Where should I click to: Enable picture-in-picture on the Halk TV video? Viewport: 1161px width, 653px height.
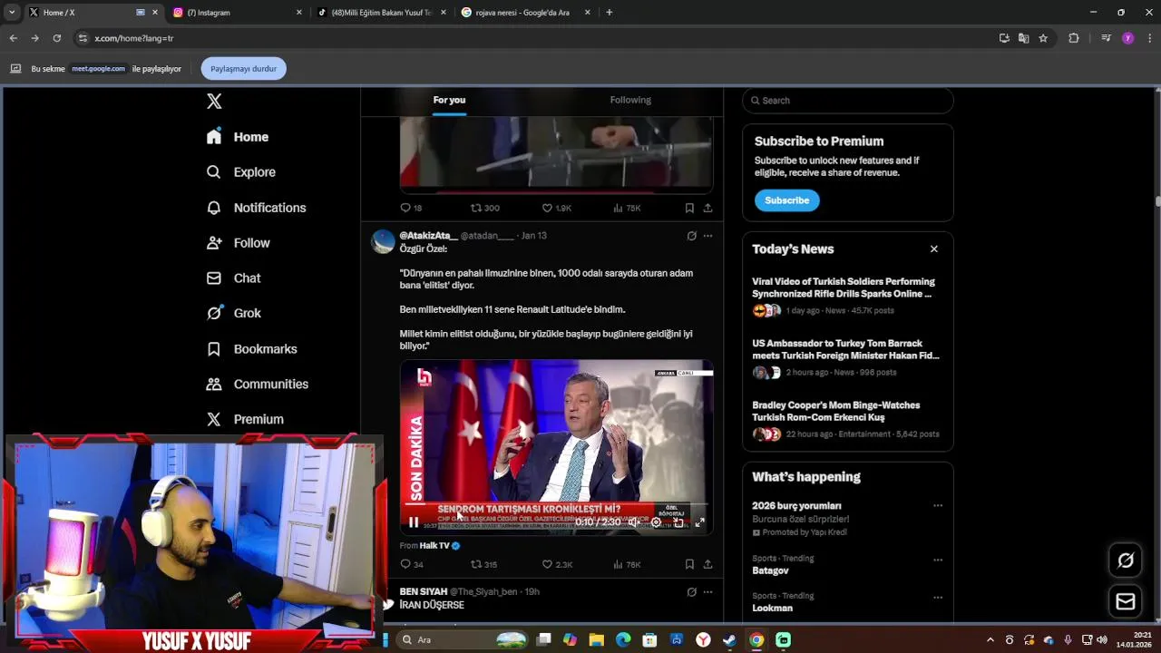click(x=678, y=522)
